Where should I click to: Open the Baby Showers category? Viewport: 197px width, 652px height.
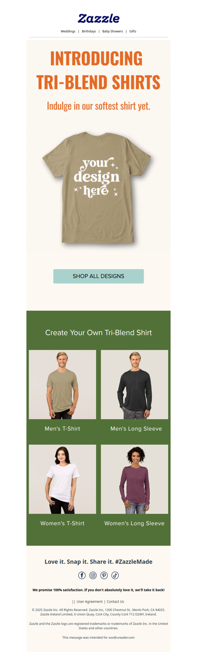point(113,31)
